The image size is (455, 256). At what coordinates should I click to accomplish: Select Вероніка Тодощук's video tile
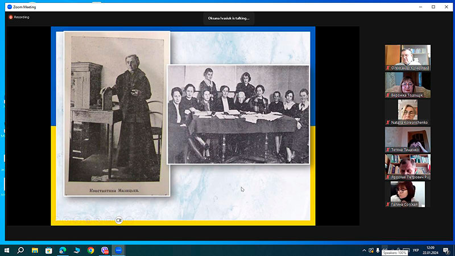(408, 85)
